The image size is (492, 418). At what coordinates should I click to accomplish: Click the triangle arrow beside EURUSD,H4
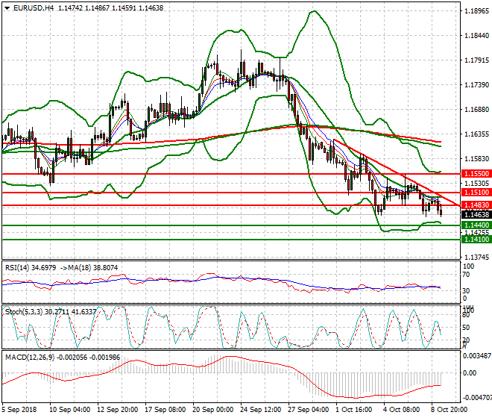tap(7, 8)
